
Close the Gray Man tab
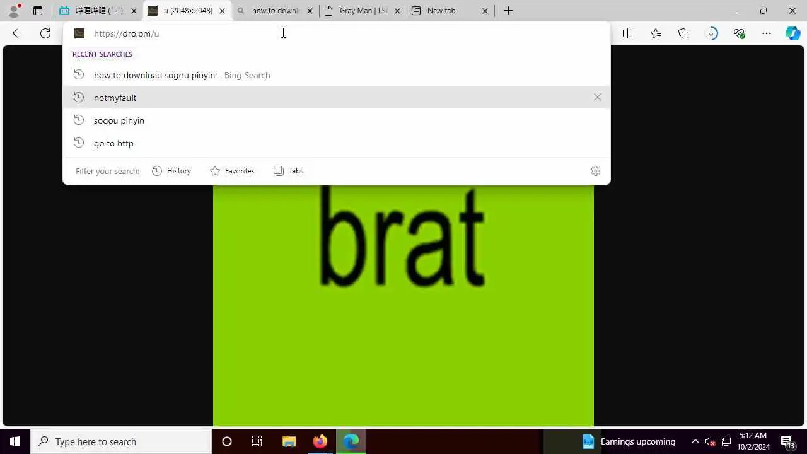pyautogui.click(x=397, y=11)
